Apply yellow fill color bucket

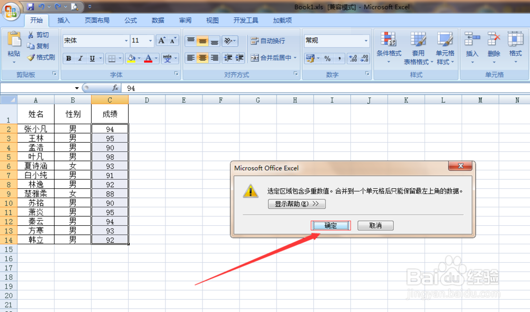click(x=131, y=58)
